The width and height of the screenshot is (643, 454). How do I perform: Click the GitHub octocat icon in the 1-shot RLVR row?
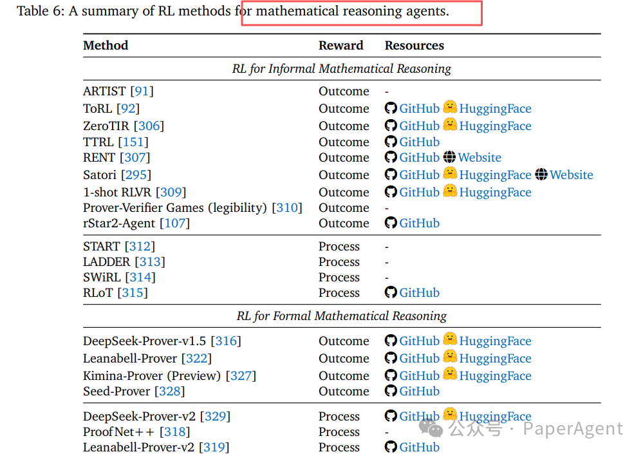(x=391, y=192)
